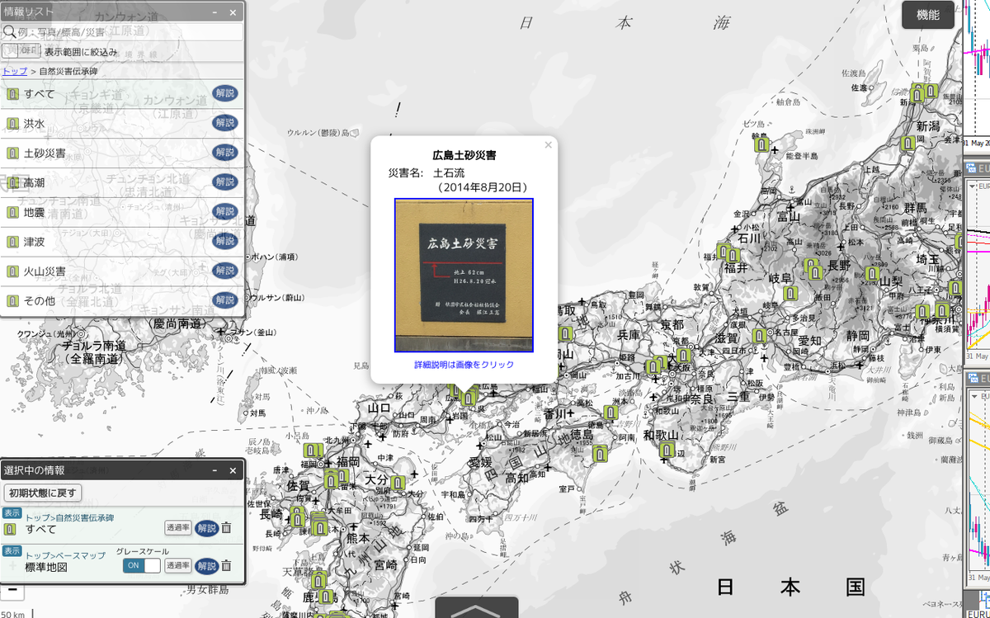Follow the トップ>ベースマップ link
Image resolution: width=990 pixels, height=618 pixels.
[x=65, y=555]
